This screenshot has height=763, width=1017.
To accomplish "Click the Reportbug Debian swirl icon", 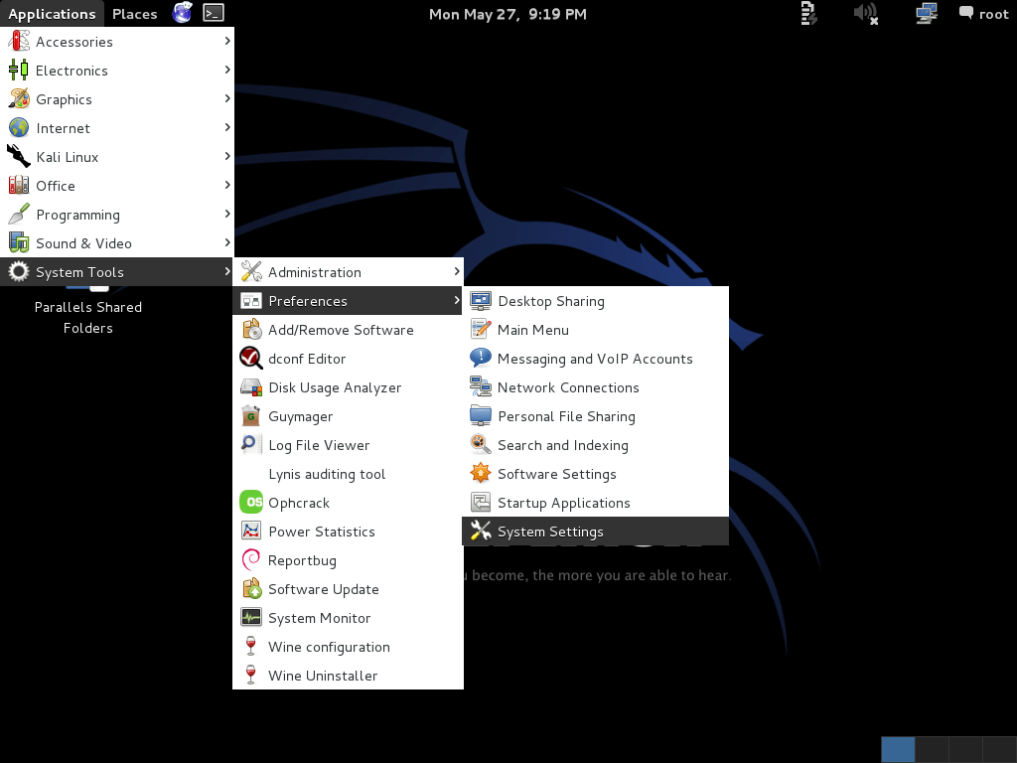I will (x=251, y=560).
